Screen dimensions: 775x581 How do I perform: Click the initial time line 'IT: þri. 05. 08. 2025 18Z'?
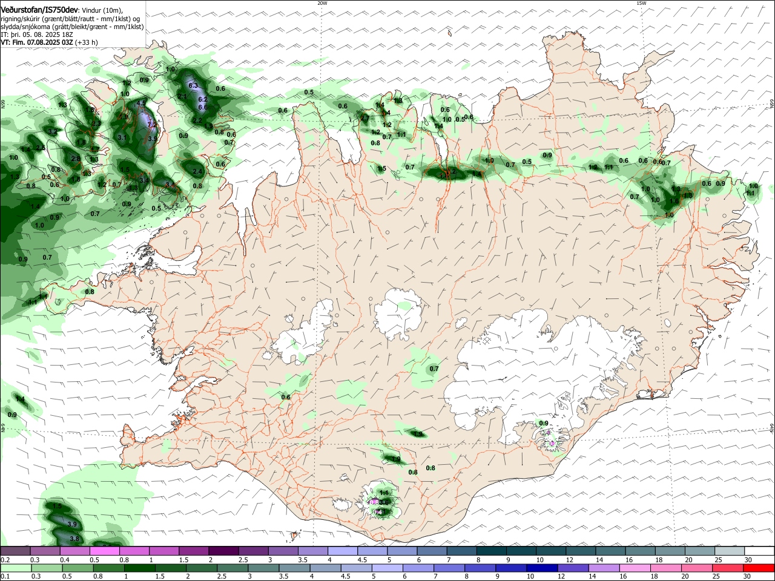[x=37, y=34]
